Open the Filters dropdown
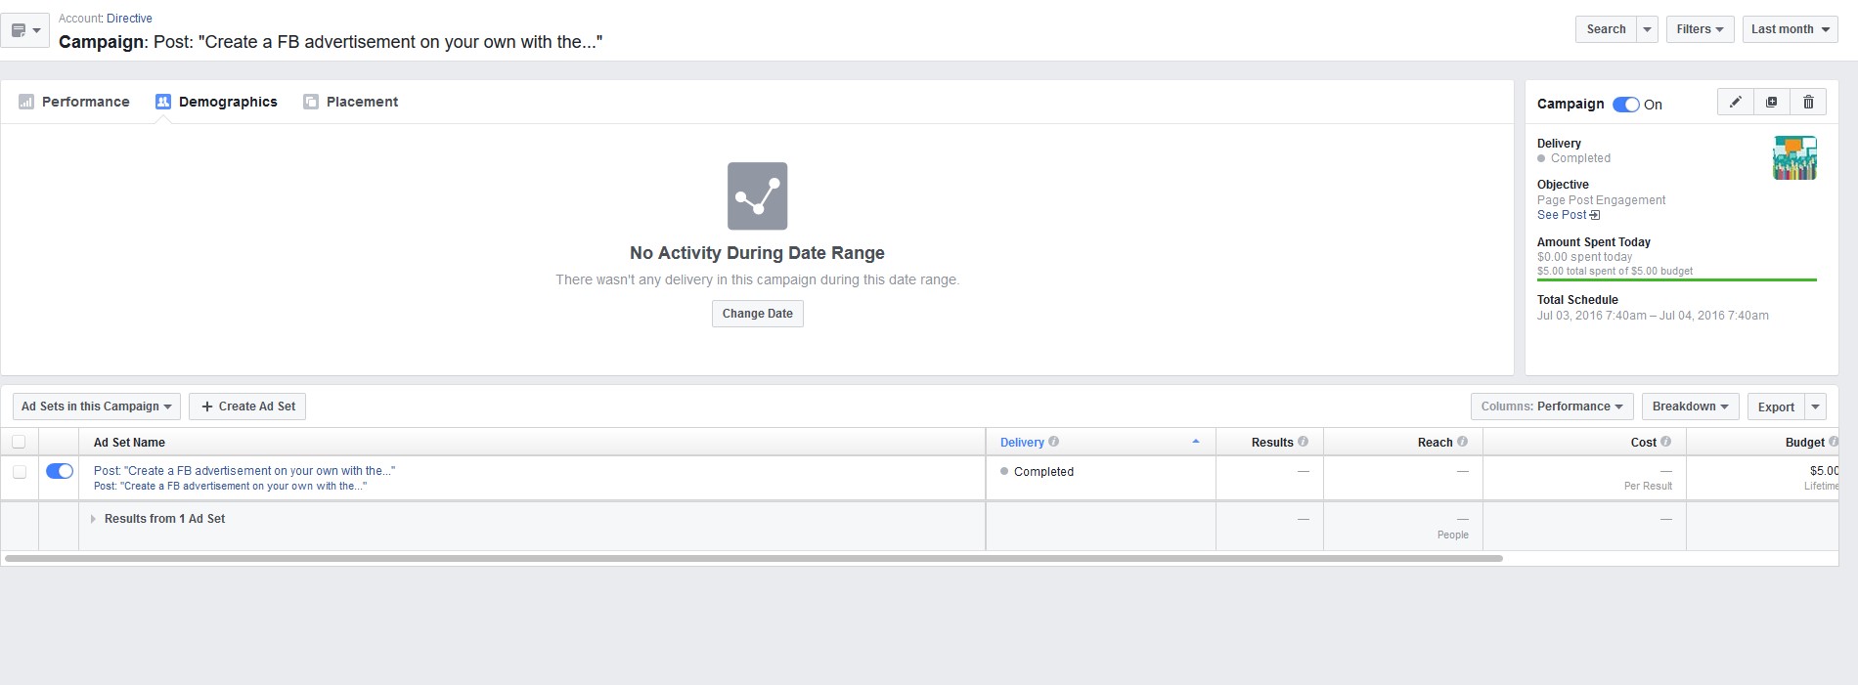 1700,29
